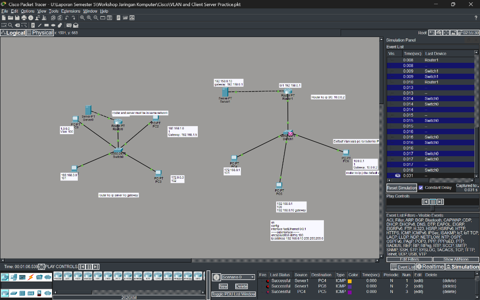480x300 pixels.
Task: Click (edit) link for PDU number 2
Action: point(418,286)
